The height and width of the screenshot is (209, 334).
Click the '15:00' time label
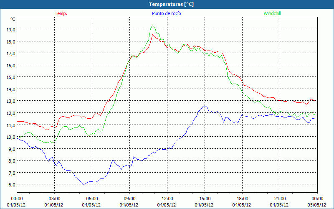click(x=205, y=199)
